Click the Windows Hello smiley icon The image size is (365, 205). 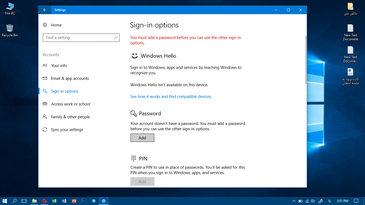click(x=134, y=56)
